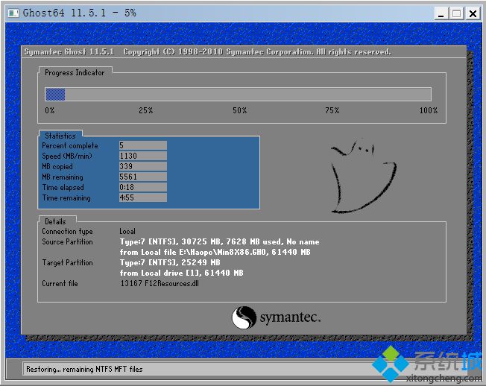The image size is (486, 386).
Task: Click the Win8X86.GHO file path line
Action: [215, 252]
